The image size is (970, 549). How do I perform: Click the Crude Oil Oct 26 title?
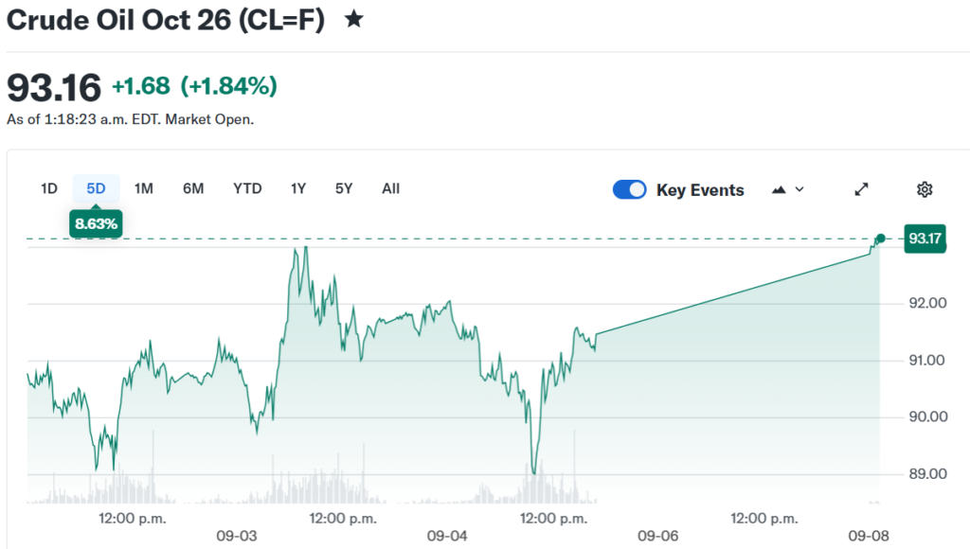point(165,20)
